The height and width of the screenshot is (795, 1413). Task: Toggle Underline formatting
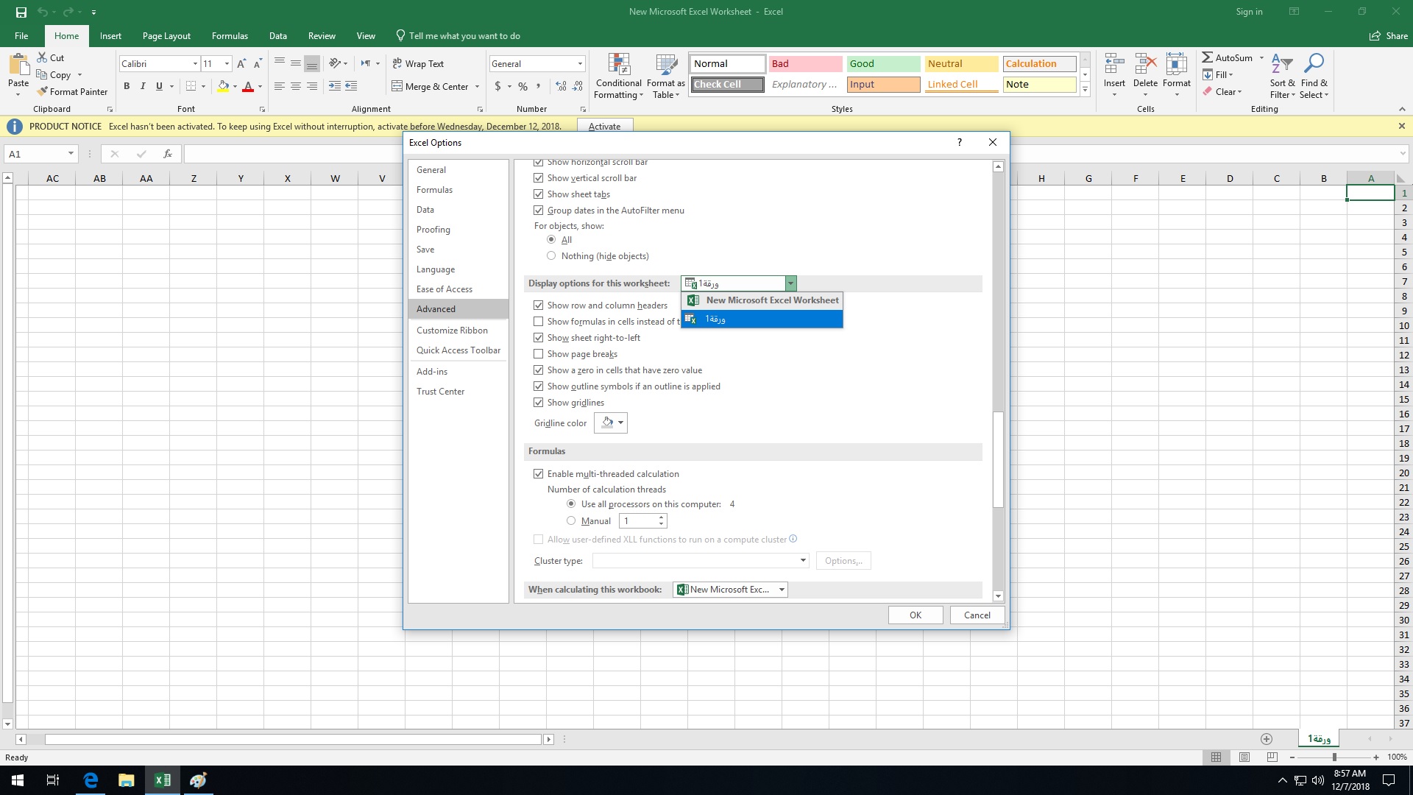[159, 86]
